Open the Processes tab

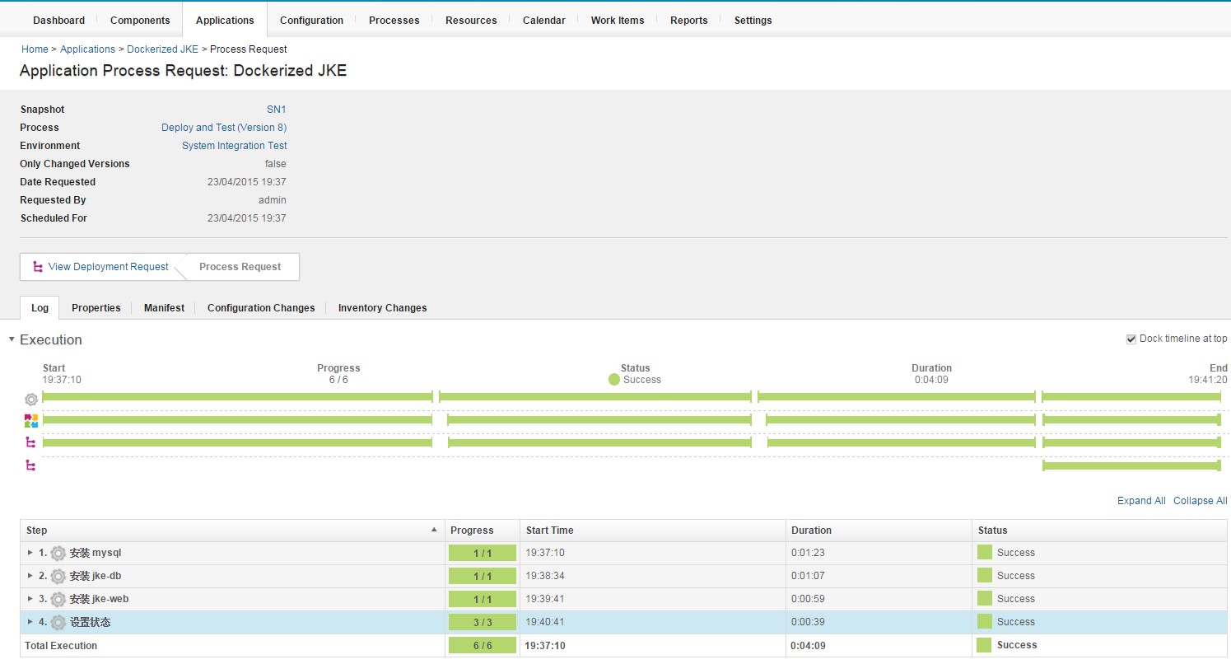pyautogui.click(x=394, y=20)
